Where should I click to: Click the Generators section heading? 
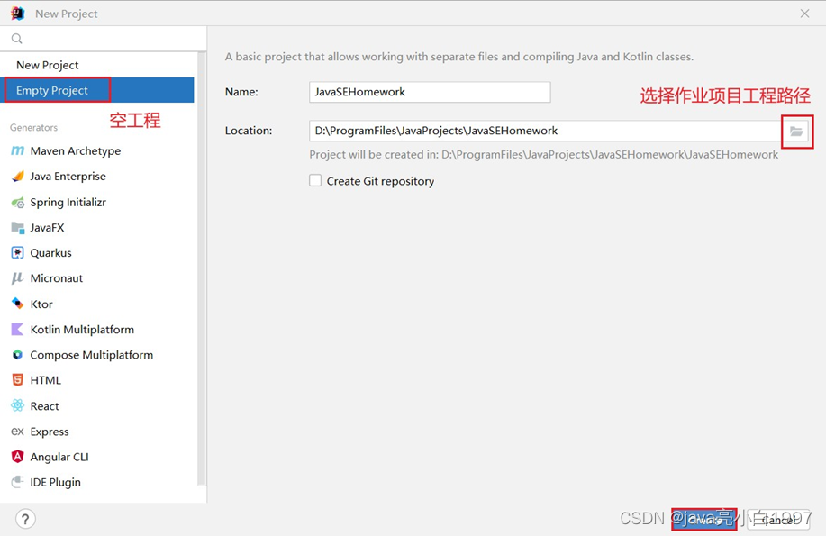[33, 128]
